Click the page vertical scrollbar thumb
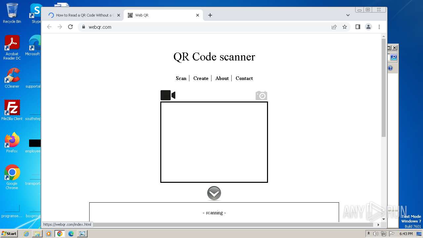Image resolution: width=423 pixels, height=238 pixels. pos(384,88)
